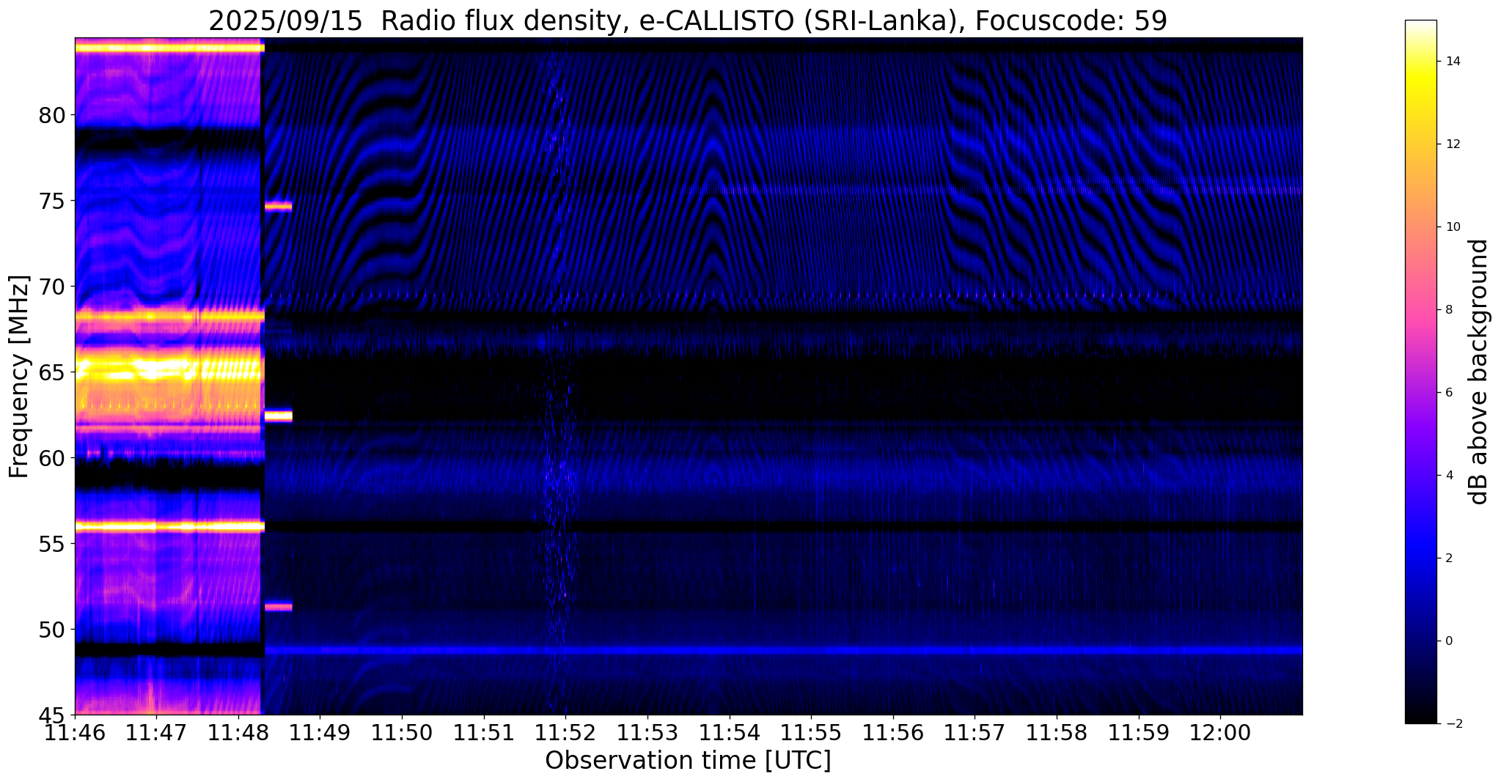1501x782 pixels.
Task: Click the colorbar tick value 4
Action: [1449, 476]
